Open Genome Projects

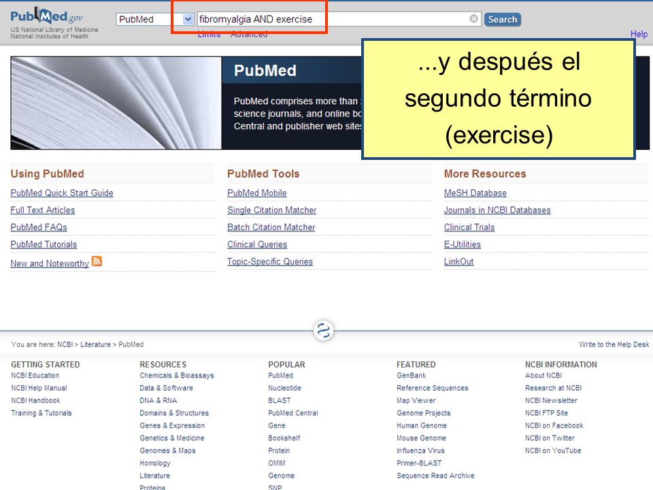[424, 413]
